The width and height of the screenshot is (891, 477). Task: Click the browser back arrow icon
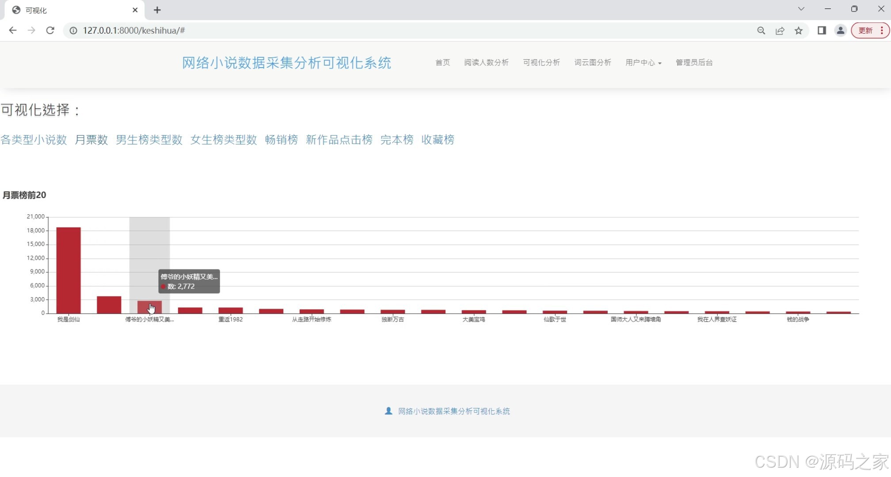coord(13,30)
